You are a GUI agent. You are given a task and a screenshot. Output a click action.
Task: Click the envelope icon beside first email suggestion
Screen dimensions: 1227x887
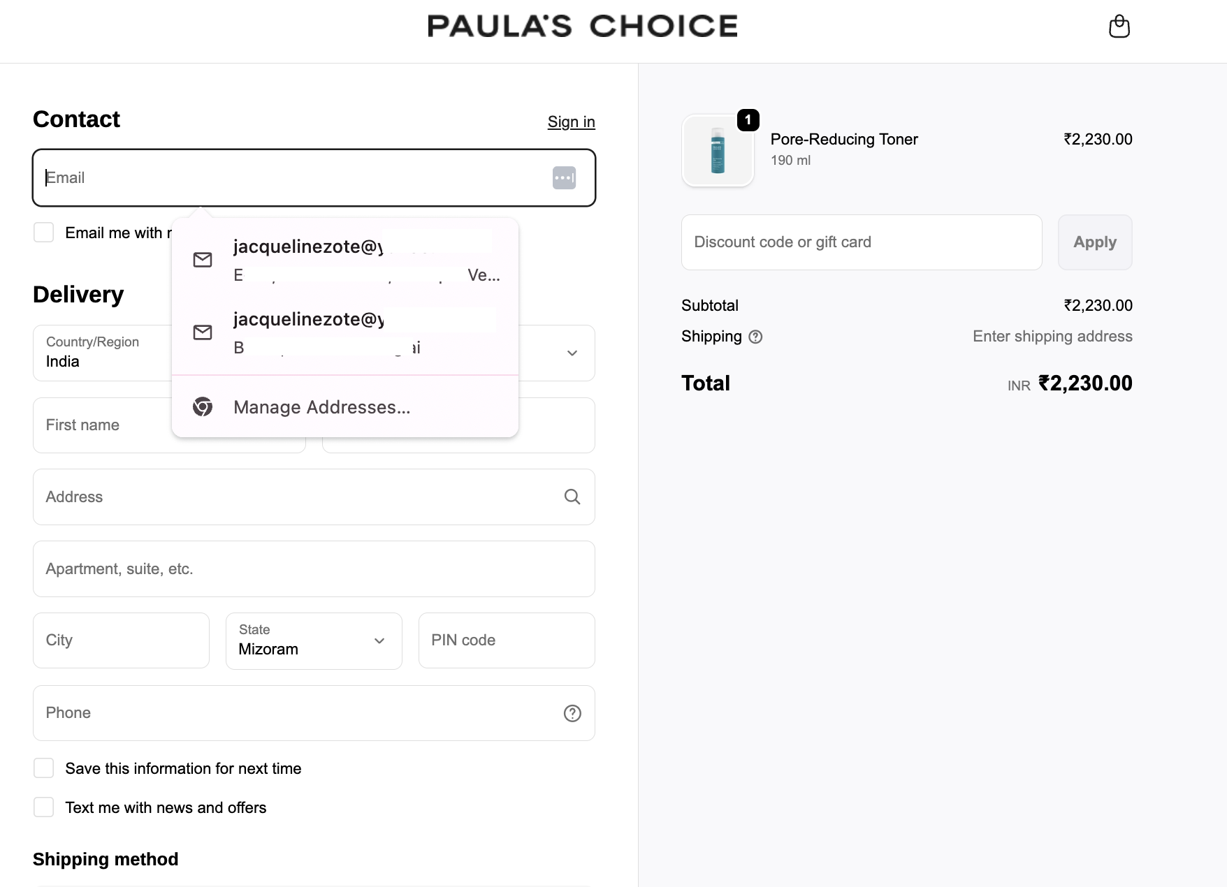coord(202,259)
